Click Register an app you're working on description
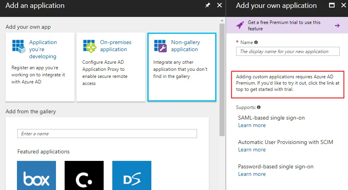348x190 pixels. tap(38, 75)
